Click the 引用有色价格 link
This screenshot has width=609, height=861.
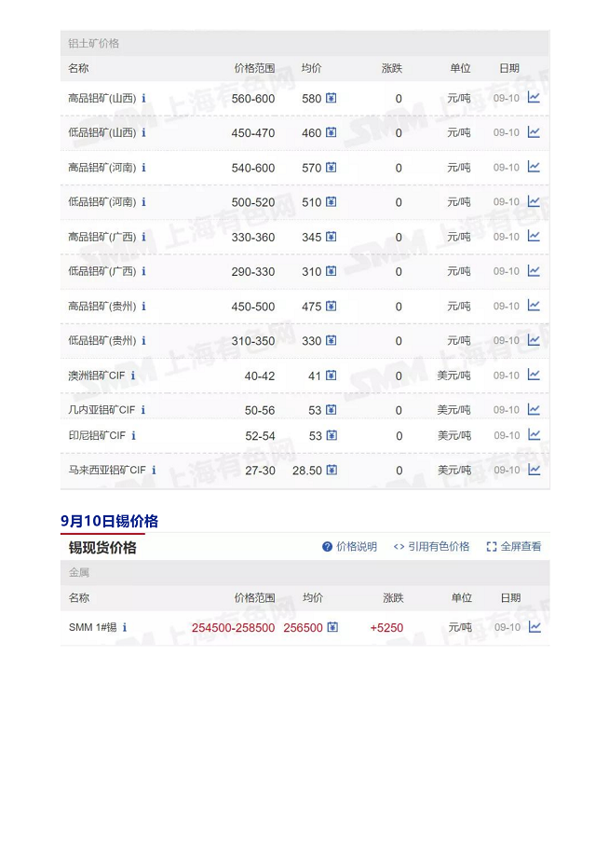tap(431, 547)
